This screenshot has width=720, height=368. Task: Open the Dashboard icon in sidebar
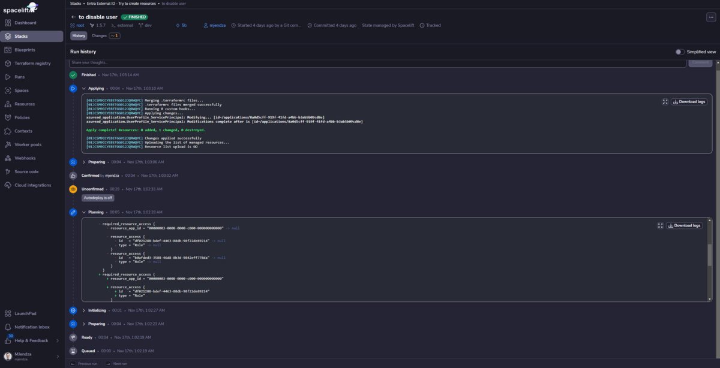pos(8,23)
